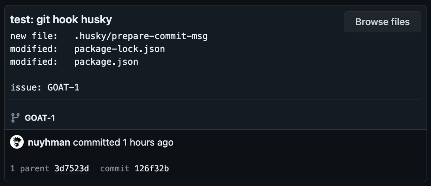
Task: Click the word "committed" after nuyhman
Action: (x=96, y=142)
